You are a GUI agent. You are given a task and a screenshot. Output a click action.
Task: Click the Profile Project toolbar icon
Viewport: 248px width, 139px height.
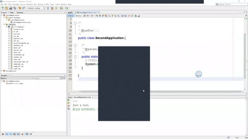[67, 8]
